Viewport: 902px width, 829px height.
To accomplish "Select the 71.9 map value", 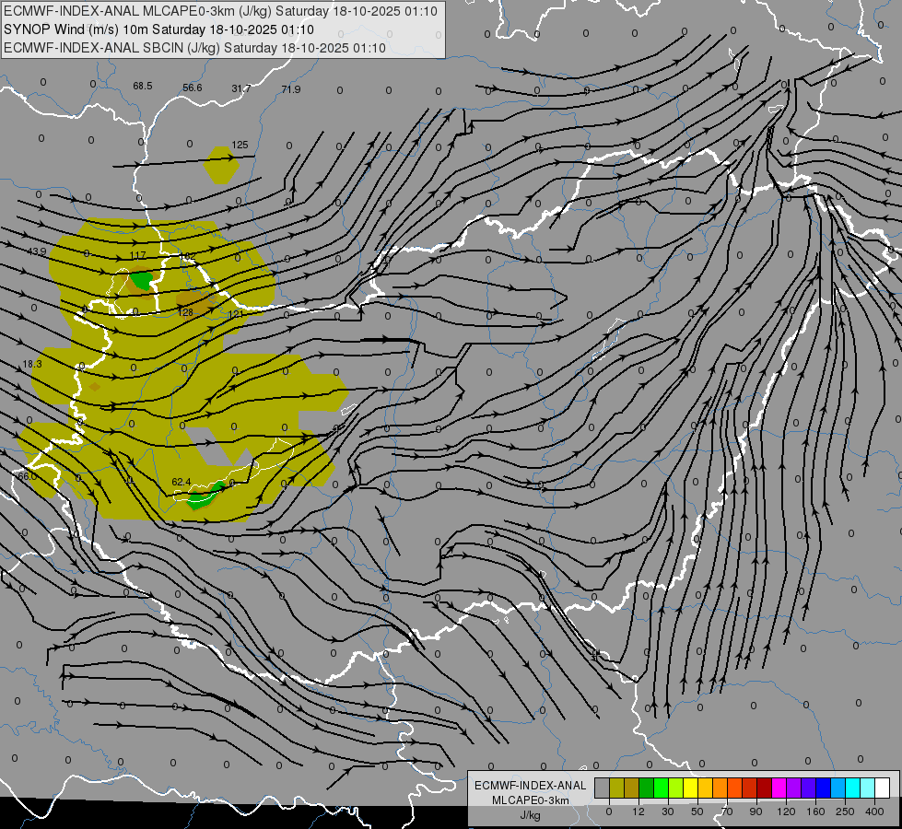I will point(291,89).
